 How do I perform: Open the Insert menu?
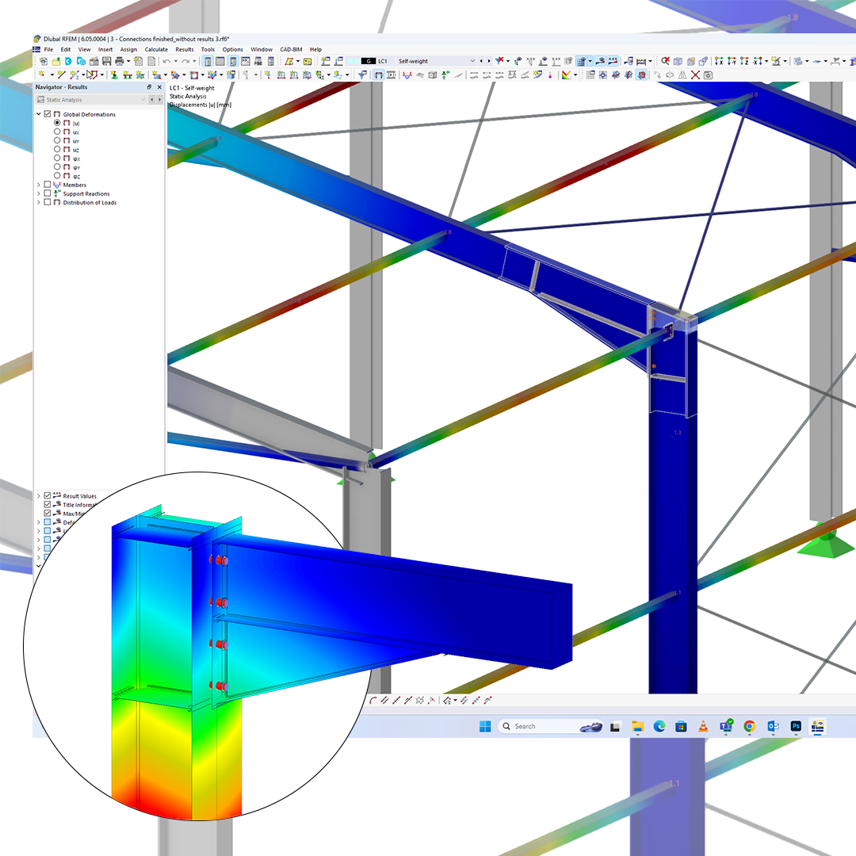point(105,49)
